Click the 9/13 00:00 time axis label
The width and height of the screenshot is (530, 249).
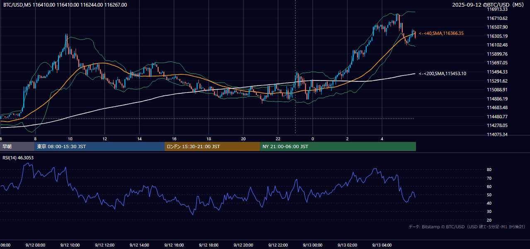[x=313, y=245]
